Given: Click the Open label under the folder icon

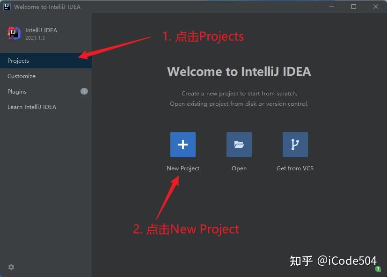Looking at the screenshot, I should click(239, 168).
